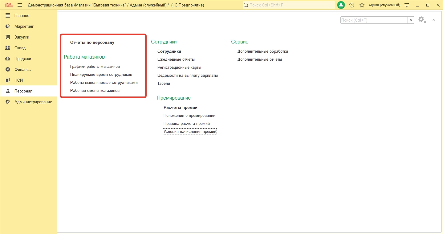
Task: Open Условия начисления премий
Action: pos(190,132)
